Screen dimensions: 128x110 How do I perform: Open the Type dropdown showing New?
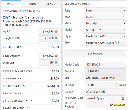[105, 11]
